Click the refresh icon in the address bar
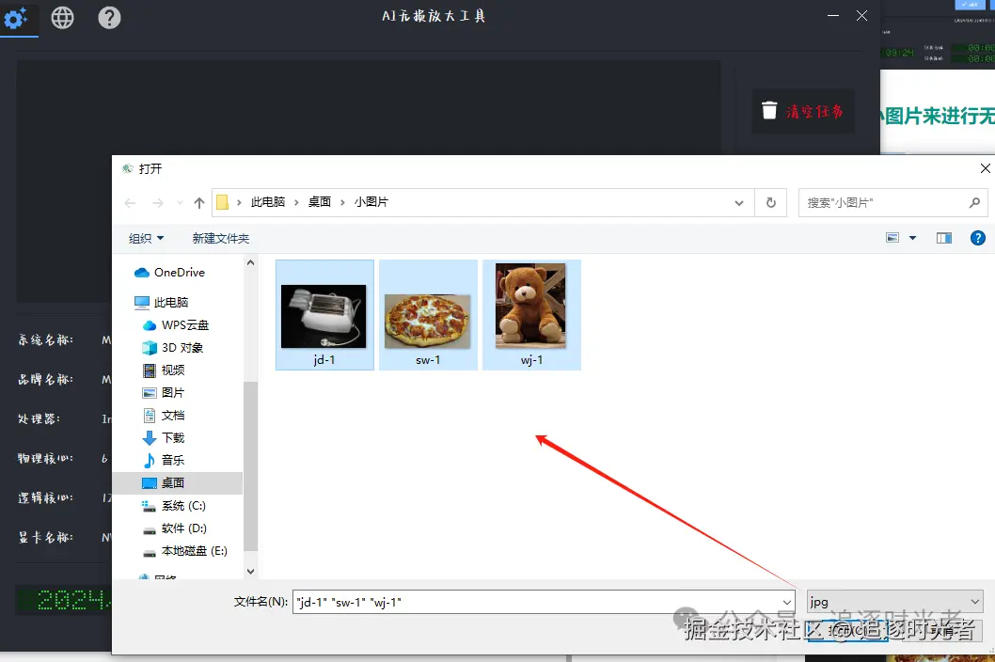Viewport: 995px width, 662px height. coord(770,202)
